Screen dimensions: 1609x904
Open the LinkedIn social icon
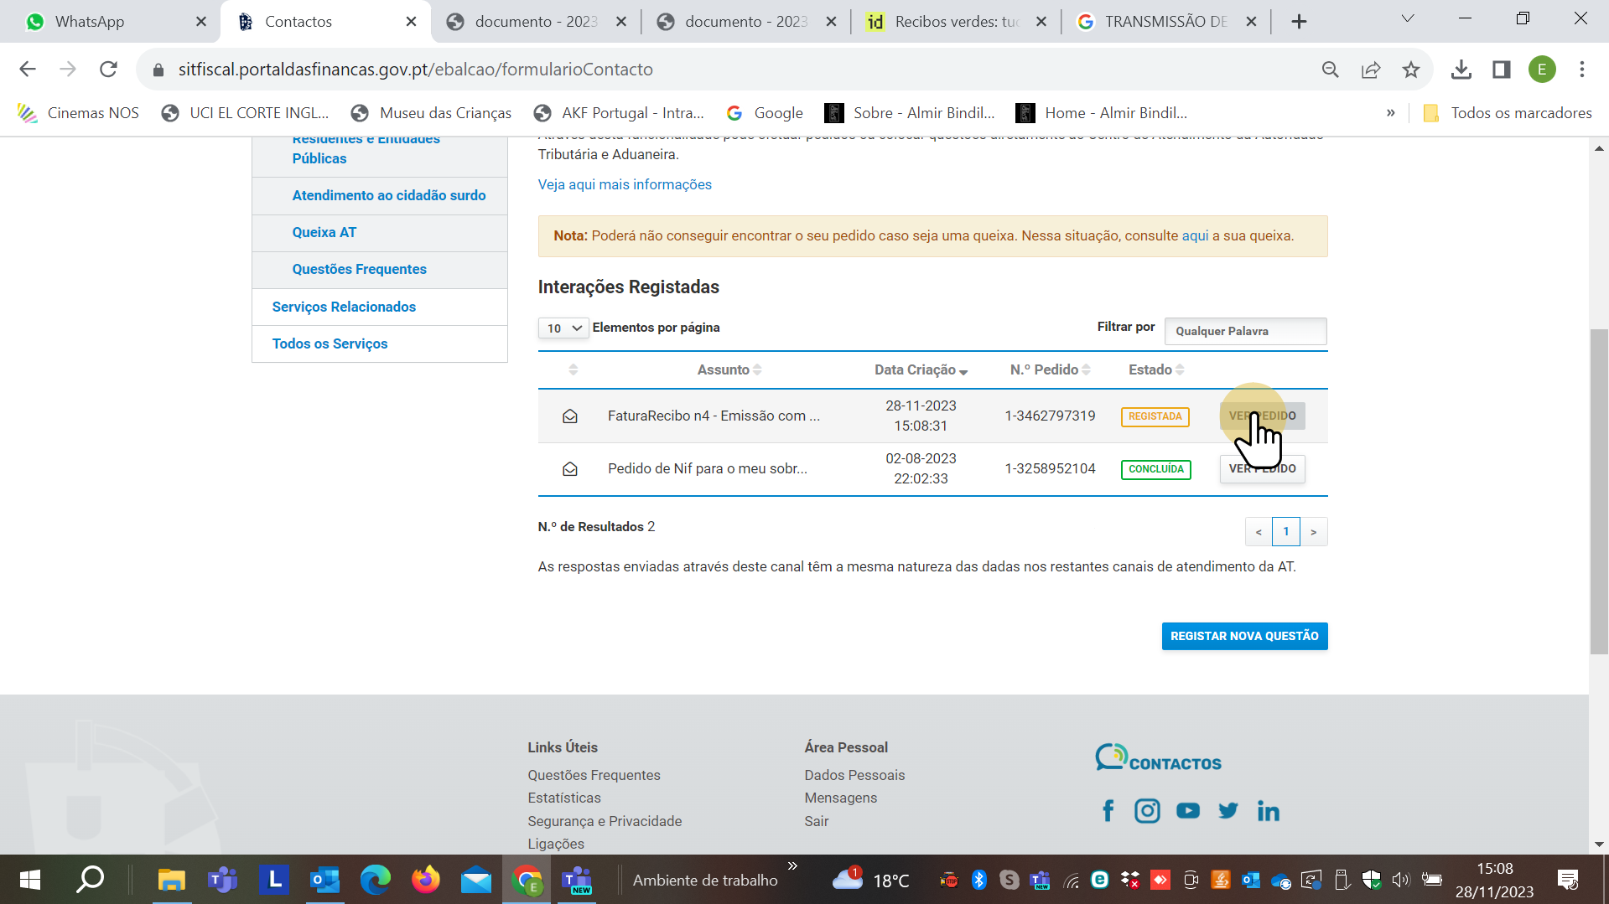[x=1268, y=811]
